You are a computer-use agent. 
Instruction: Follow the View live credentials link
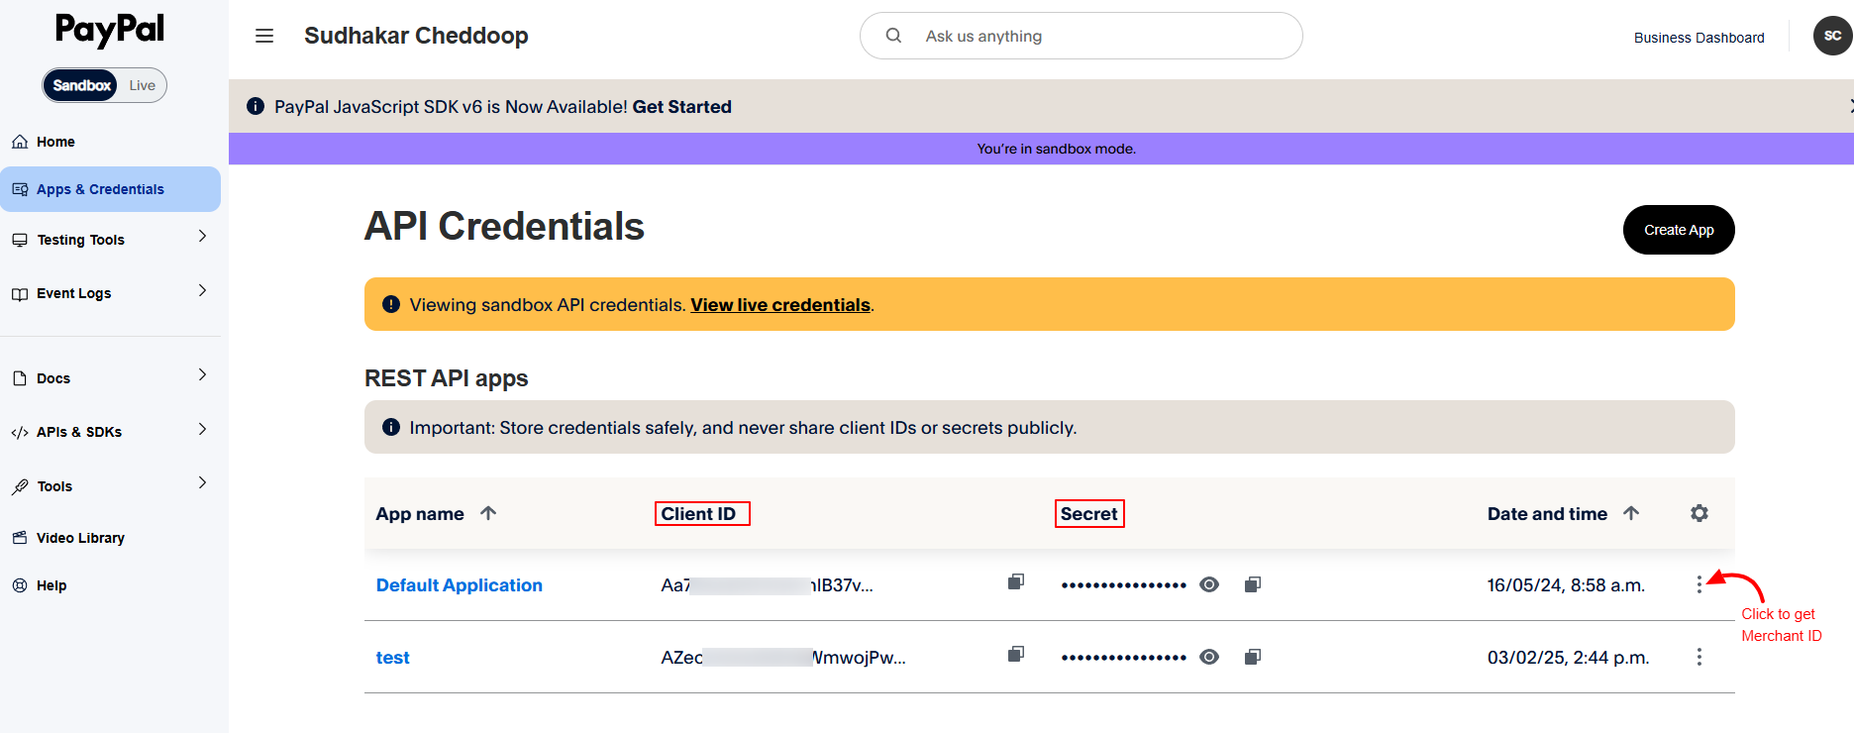(x=779, y=305)
